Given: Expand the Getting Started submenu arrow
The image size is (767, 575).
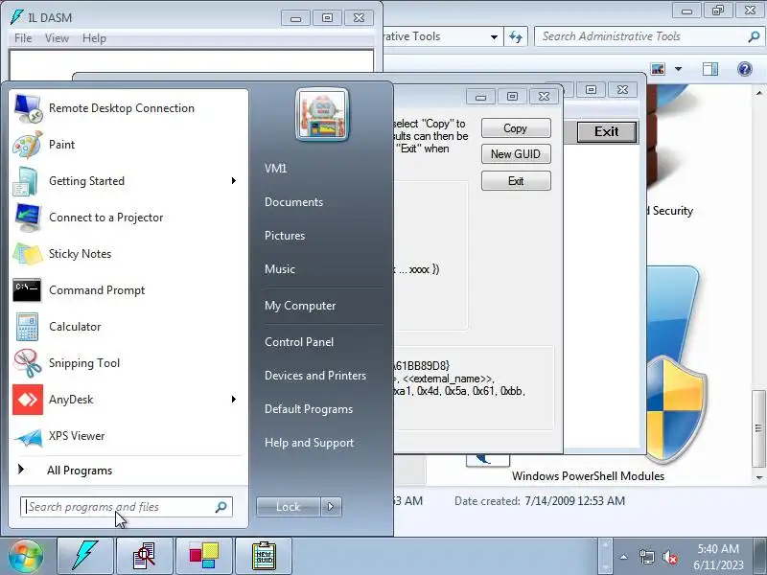Looking at the screenshot, I should click(x=234, y=181).
